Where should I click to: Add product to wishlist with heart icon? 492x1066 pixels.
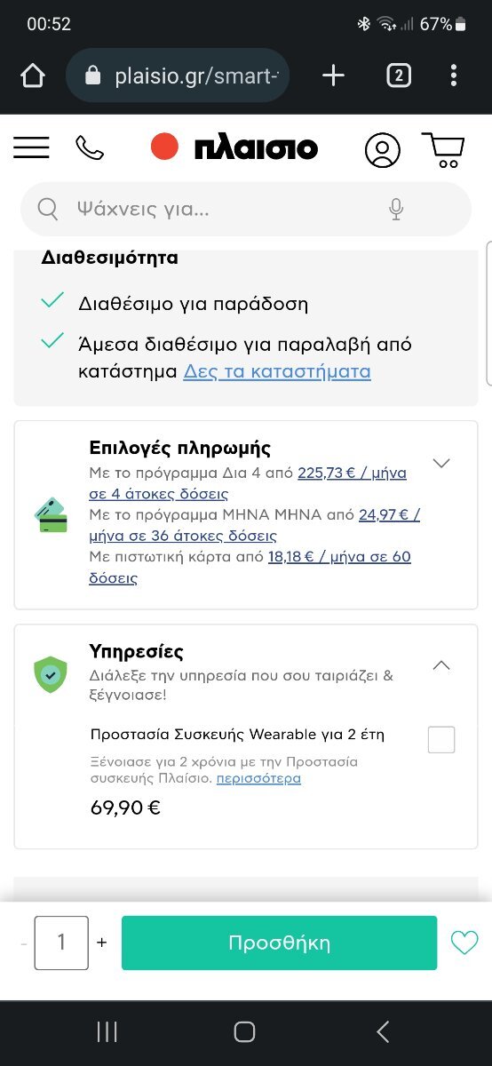[464, 943]
